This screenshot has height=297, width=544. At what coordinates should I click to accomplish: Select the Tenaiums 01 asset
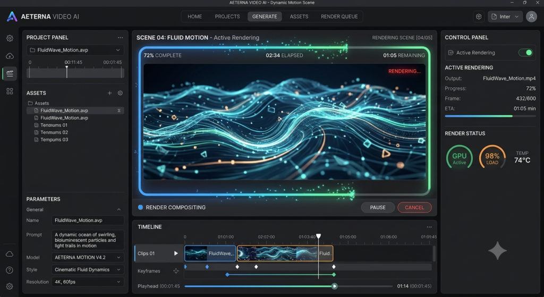[54, 125]
